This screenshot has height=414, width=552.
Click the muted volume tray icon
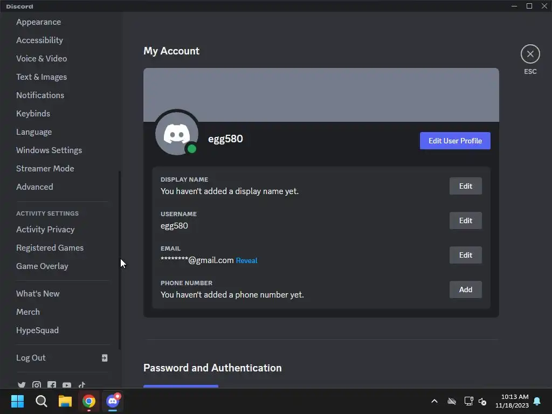(x=482, y=401)
